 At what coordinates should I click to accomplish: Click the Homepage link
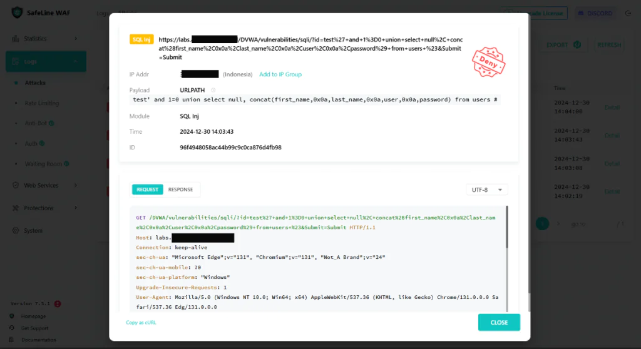(x=34, y=316)
